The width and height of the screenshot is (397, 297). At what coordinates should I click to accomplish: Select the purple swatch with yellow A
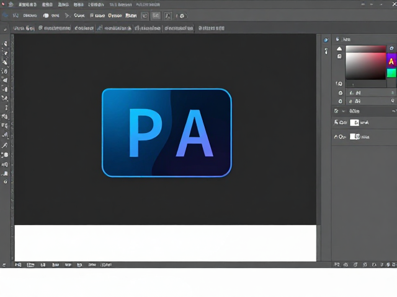tap(391, 61)
